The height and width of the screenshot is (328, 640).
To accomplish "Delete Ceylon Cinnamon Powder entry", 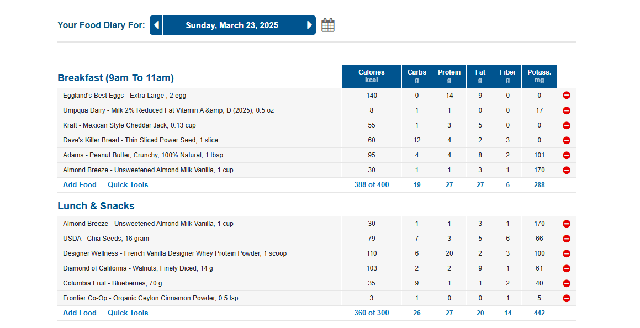I will coord(567,298).
